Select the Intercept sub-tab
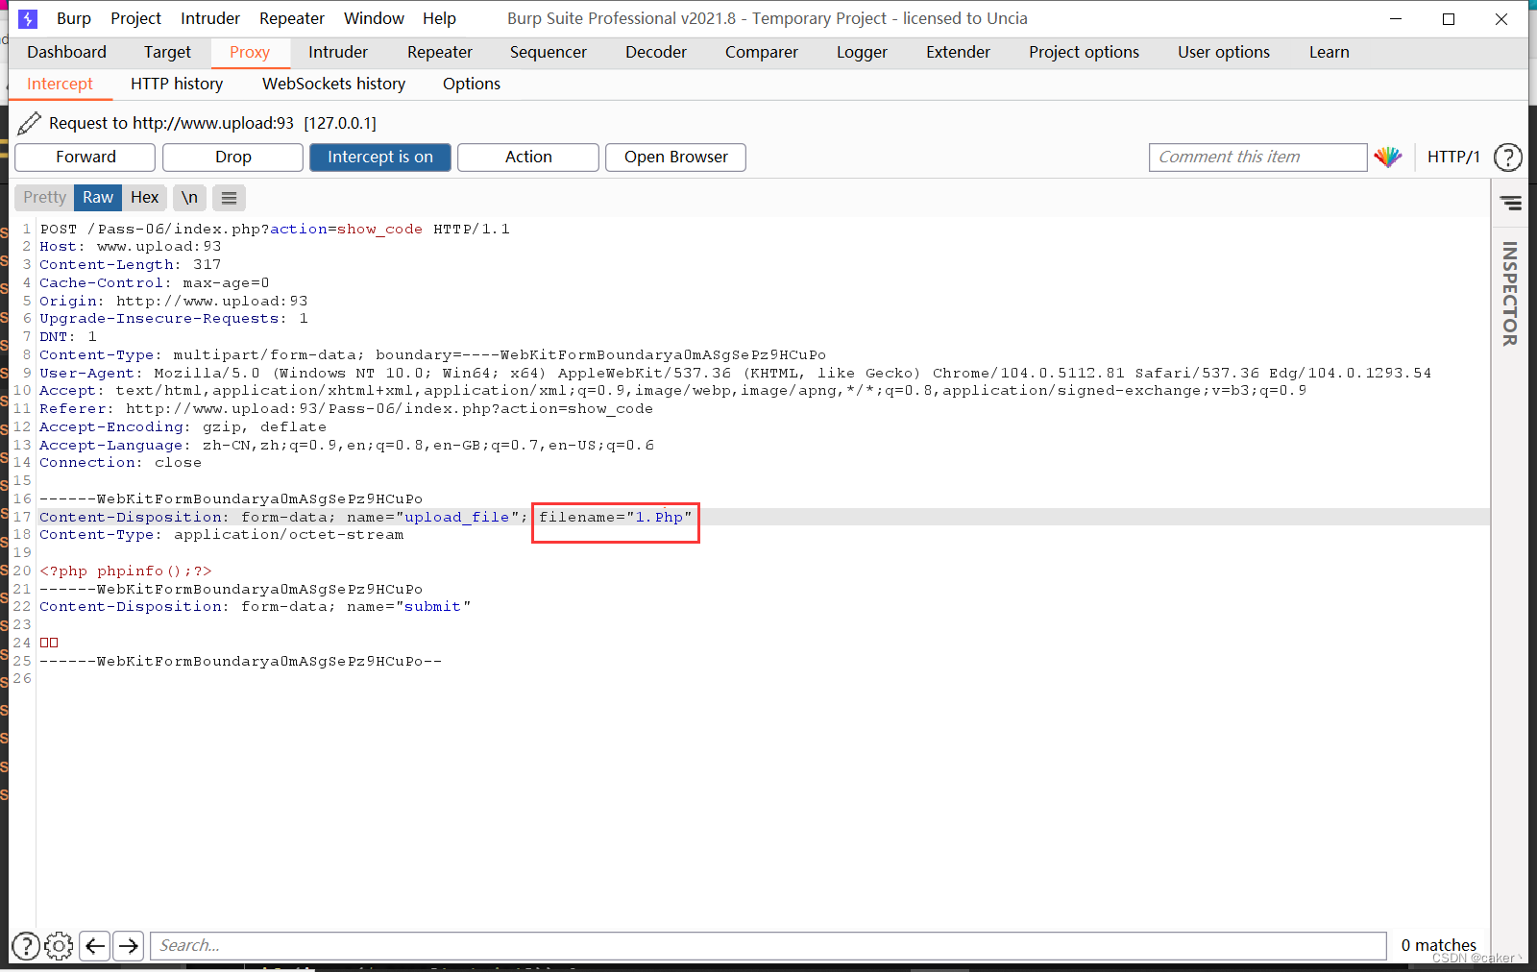 pos(60,85)
